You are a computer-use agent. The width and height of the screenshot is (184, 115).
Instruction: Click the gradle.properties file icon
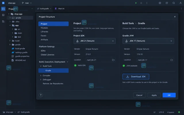click(13, 56)
